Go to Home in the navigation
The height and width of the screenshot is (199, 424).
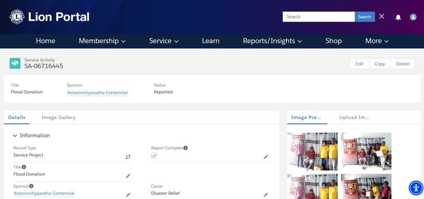click(46, 41)
